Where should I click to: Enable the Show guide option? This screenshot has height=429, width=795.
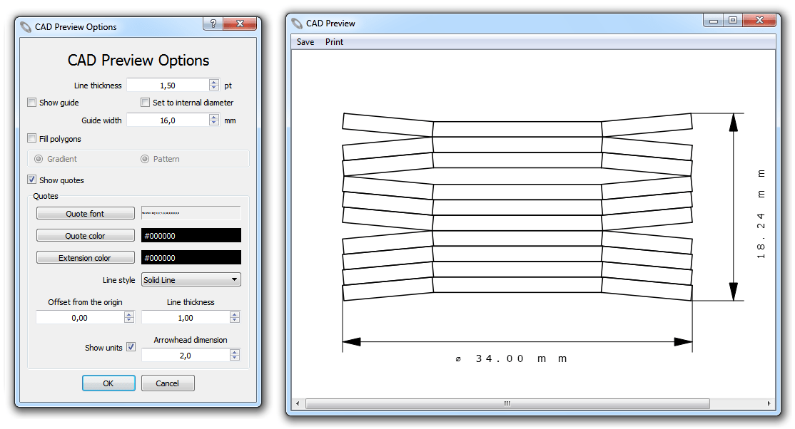pos(31,102)
